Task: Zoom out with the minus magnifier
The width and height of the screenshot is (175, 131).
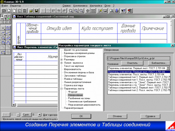Action: click(x=81, y=11)
